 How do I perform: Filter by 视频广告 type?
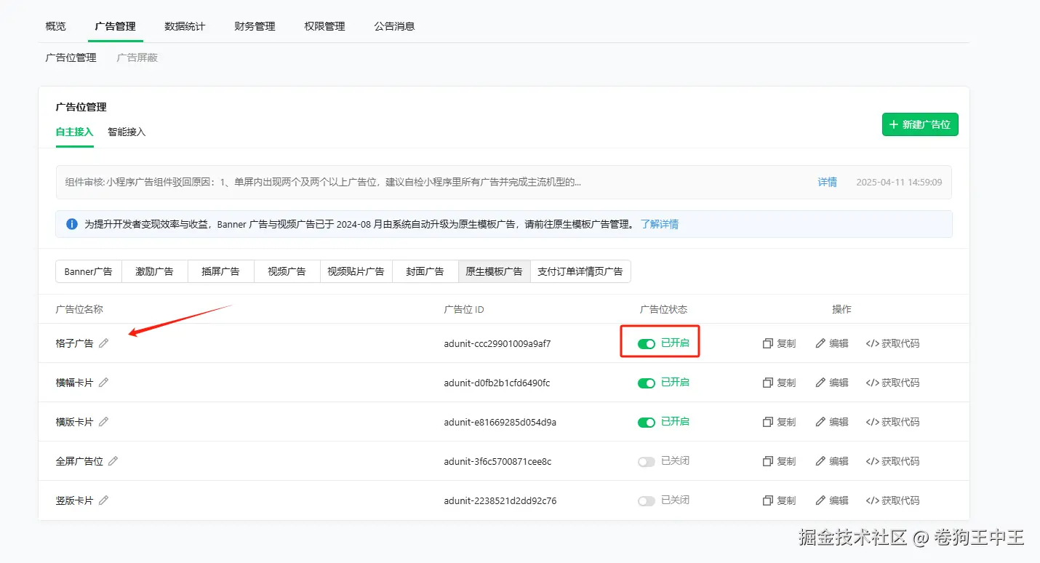(287, 271)
